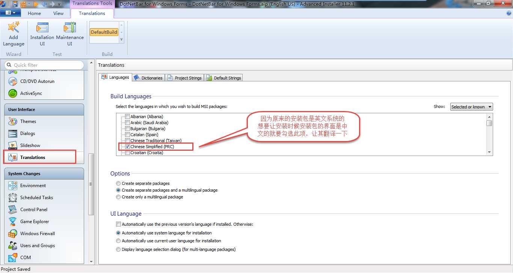Click in the Quick filter field
Image resolution: width=513 pixels, height=273 pixels.
[x=44, y=65]
